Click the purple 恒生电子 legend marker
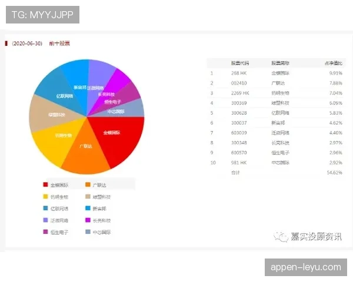353x282 pixels. click(x=45, y=232)
